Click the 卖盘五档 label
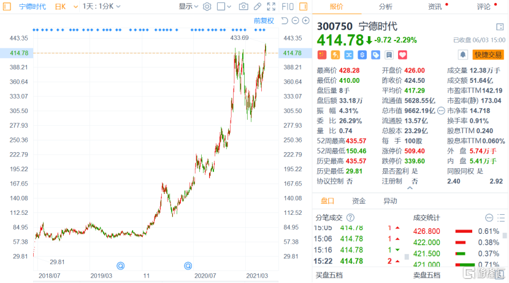The image size is (509, 283). click(426, 275)
